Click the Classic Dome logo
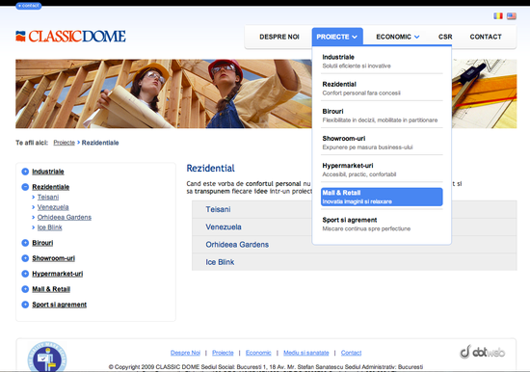The height and width of the screenshot is (372, 530). [70, 37]
